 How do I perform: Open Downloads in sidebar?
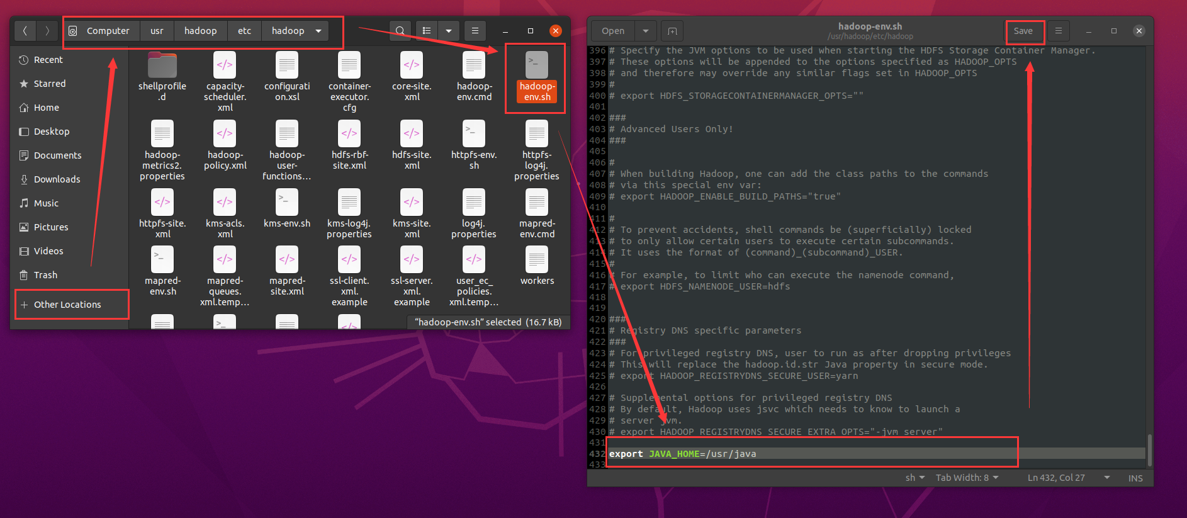(69, 179)
